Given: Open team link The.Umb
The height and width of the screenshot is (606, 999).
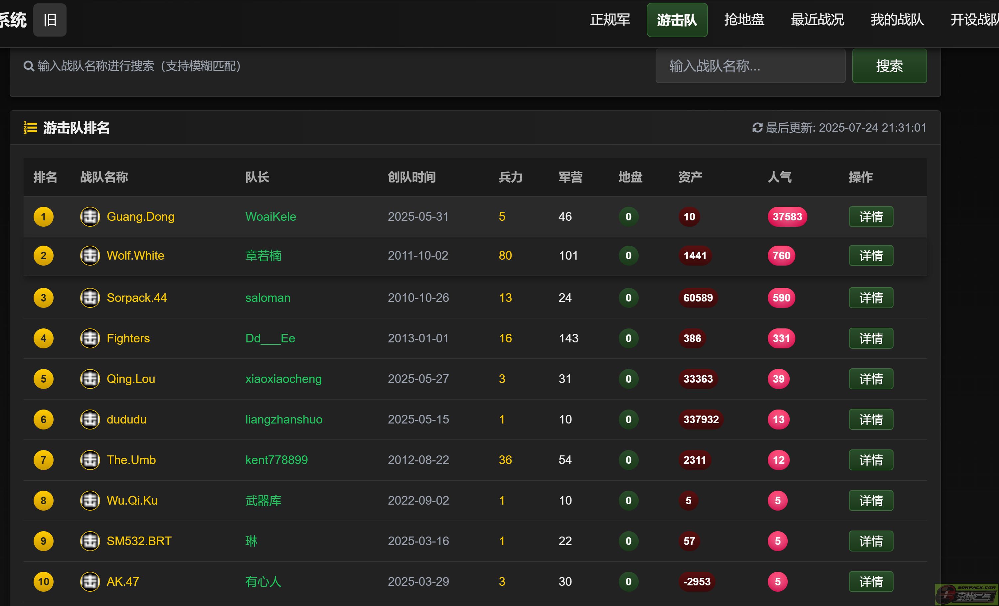Looking at the screenshot, I should (131, 460).
